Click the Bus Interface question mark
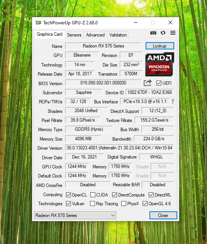Viewport: 207px width, 244px height. coord(173,101)
